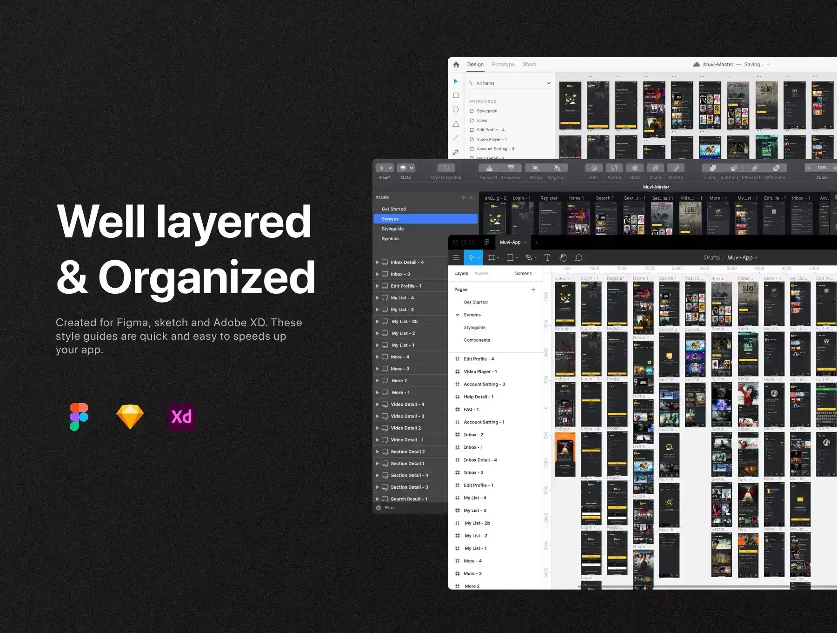Open the Figma hamburger main menu

(456, 257)
